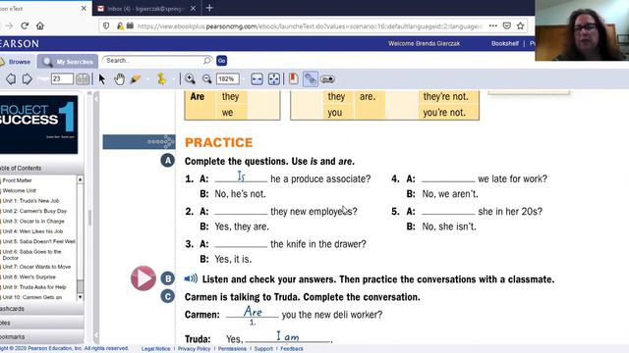
Task: Open Unit 4: Wen Likes his Job
Action: coord(32,231)
